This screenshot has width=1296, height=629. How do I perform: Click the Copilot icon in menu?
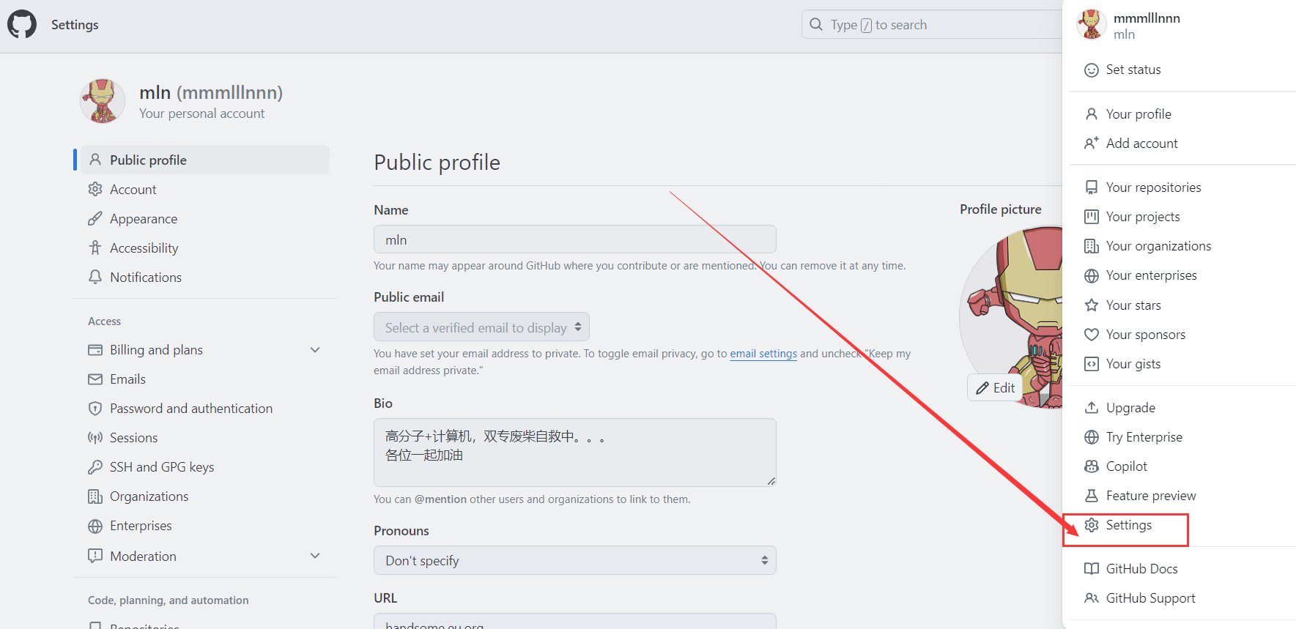click(x=1092, y=466)
